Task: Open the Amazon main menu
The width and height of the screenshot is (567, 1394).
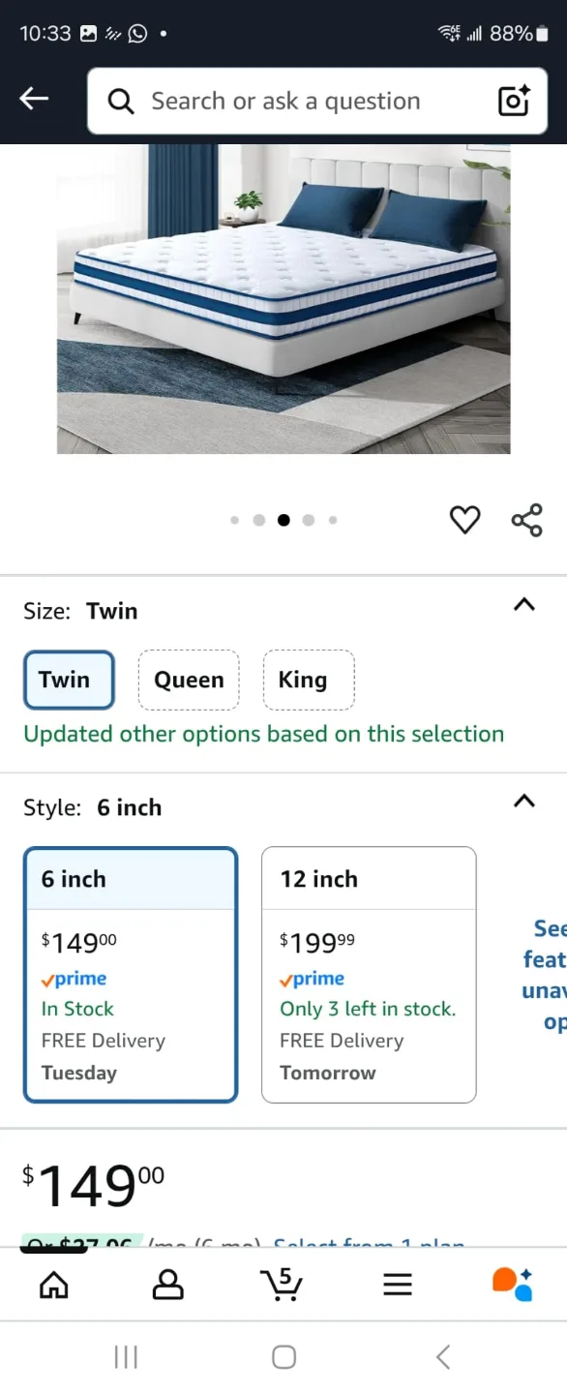Action: (x=397, y=1284)
